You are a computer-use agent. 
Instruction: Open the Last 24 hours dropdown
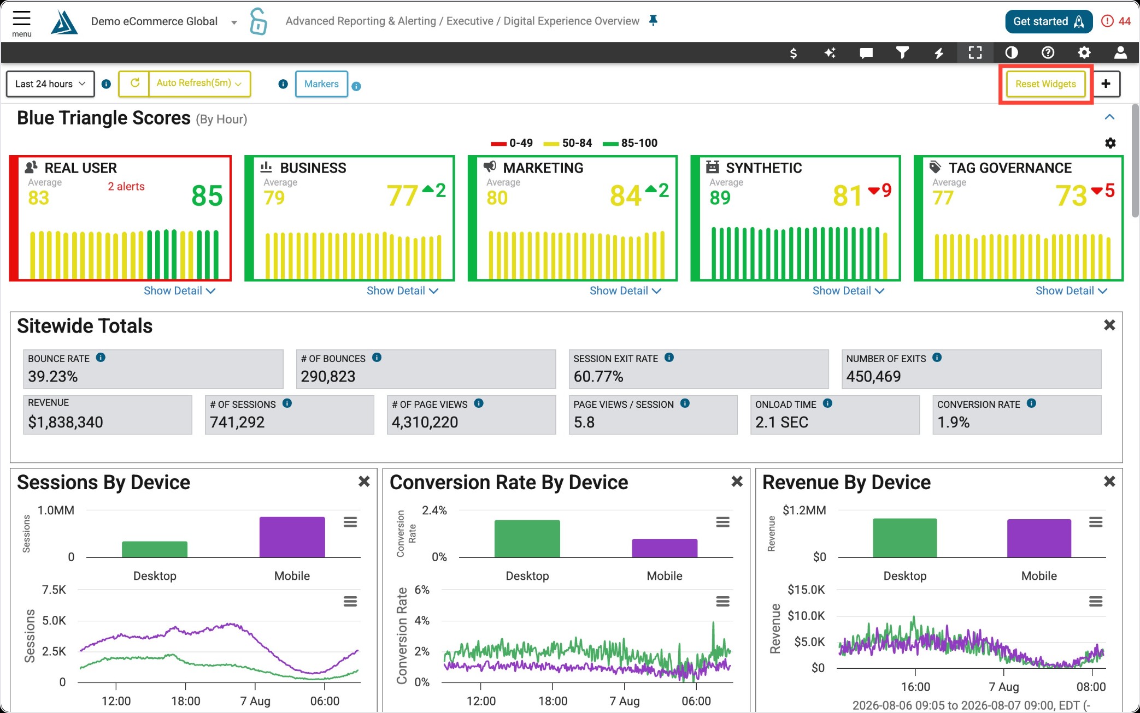(50, 84)
